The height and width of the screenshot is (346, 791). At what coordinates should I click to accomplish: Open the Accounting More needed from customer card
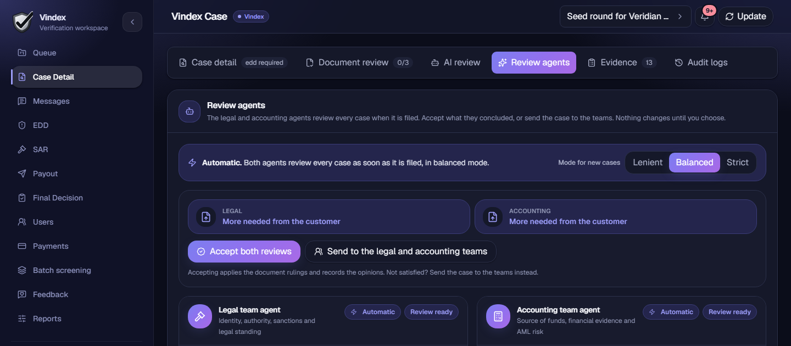616,216
